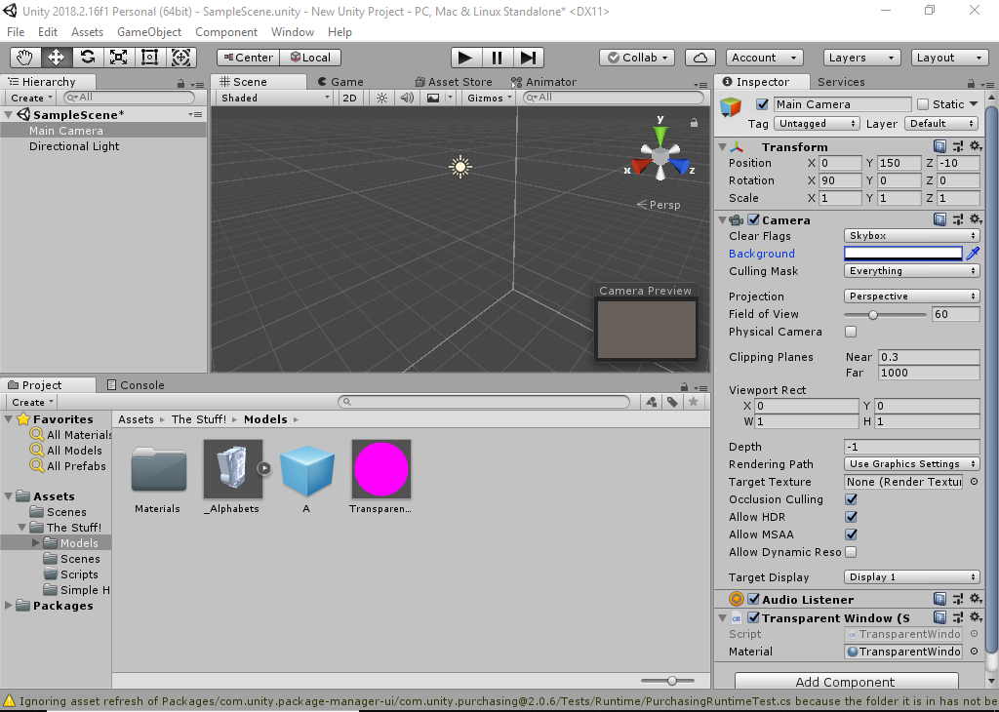Viewport: 999px width, 712px height.
Task: Click Search by Label tag icon
Action: click(x=672, y=402)
